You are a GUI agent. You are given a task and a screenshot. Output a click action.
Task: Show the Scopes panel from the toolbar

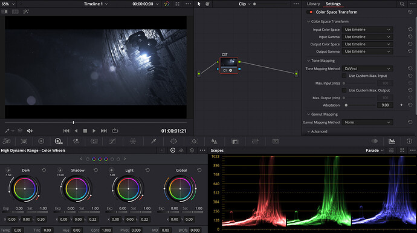pyautogui.click(x=392, y=141)
